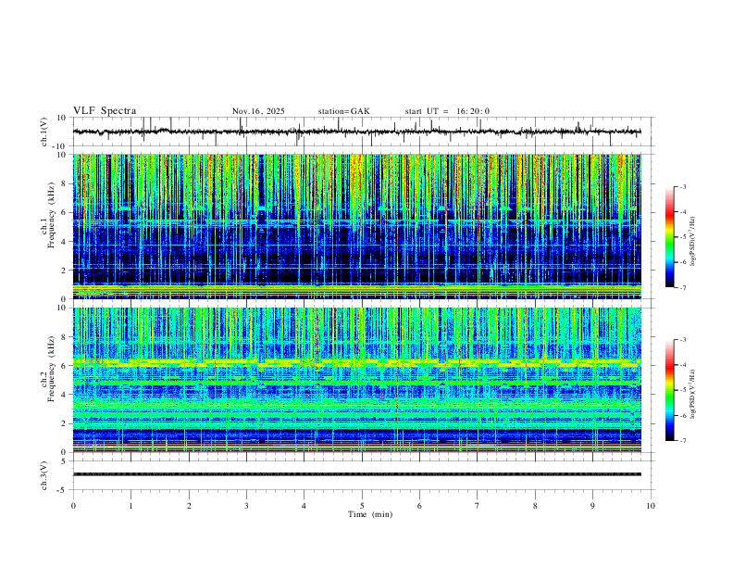The image size is (733, 567).
Task: Select the ch.2 "Frequency (kHz)" axis label
Action: pos(52,369)
